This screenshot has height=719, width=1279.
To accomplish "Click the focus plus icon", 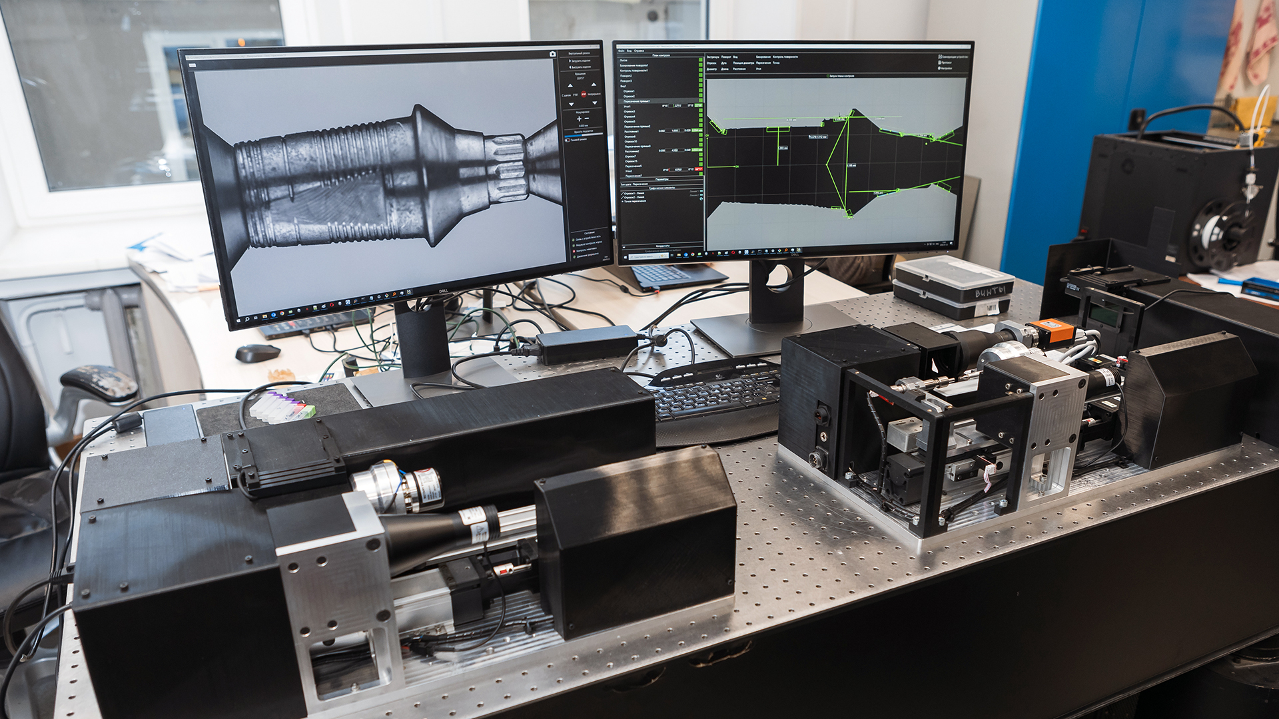I will click(579, 119).
